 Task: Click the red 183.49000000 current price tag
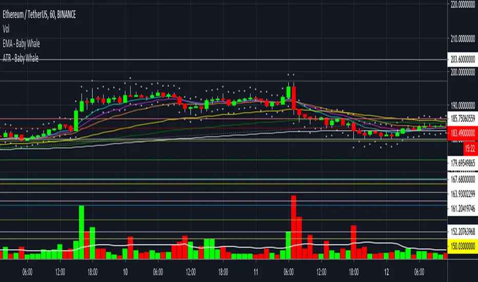[x=463, y=133]
